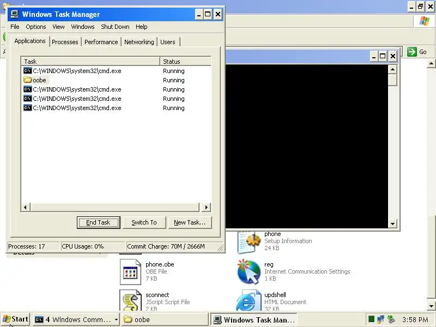Viewport: 436px width, 327px height.
Task: Select the phone Setup Information file icon
Action: tap(249, 243)
